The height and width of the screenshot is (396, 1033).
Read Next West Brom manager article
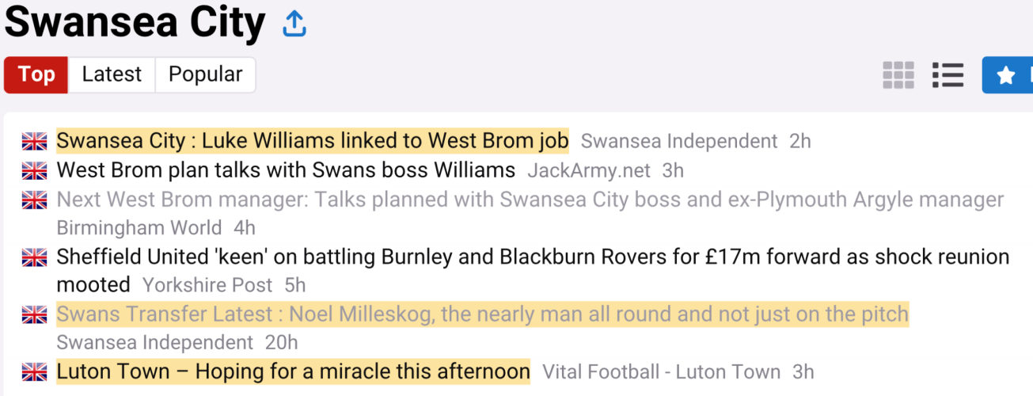530,200
